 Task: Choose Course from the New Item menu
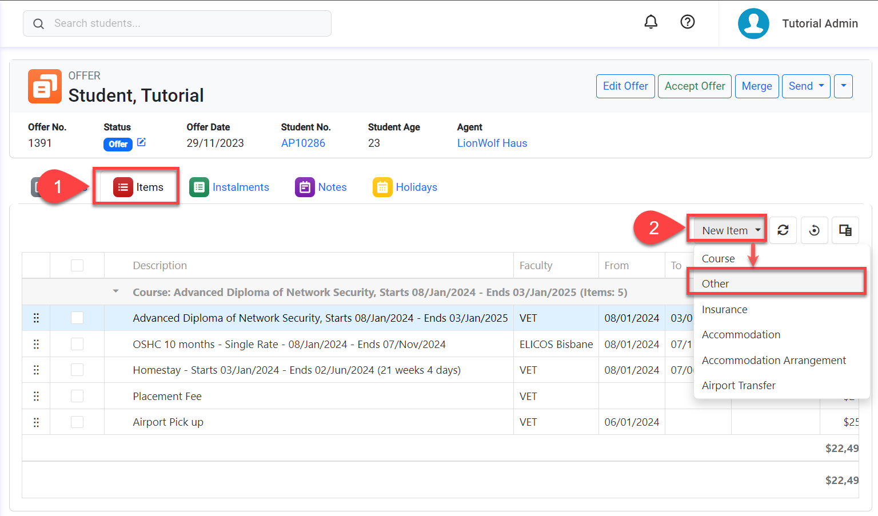click(781, 258)
